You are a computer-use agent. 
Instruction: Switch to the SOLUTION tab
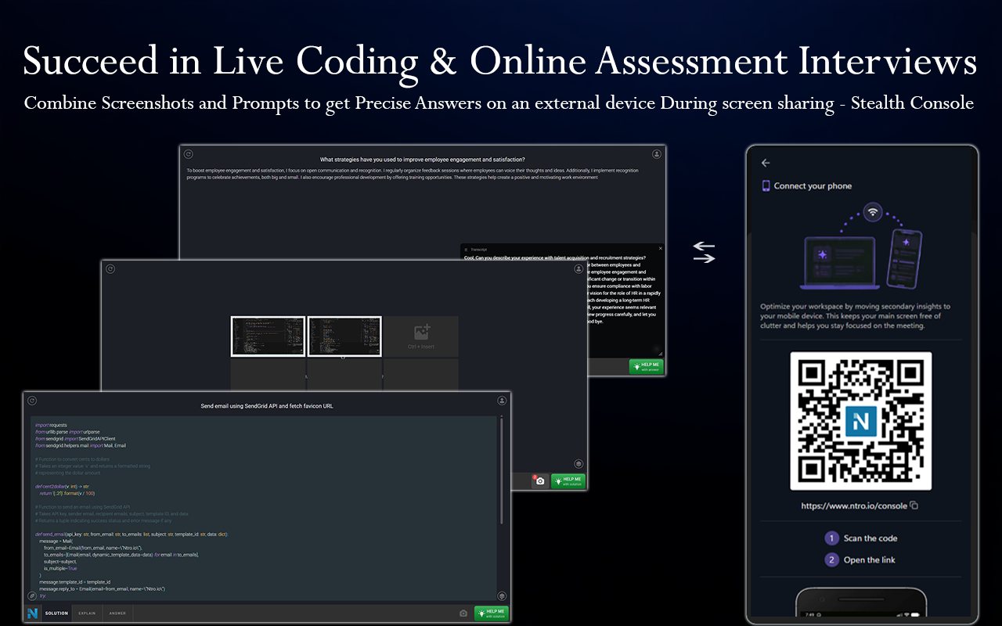click(56, 613)
